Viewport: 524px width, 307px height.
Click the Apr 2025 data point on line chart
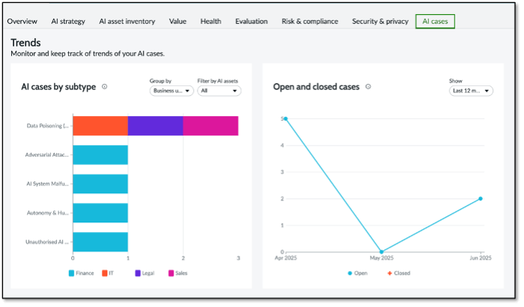[x=285, y=118]
